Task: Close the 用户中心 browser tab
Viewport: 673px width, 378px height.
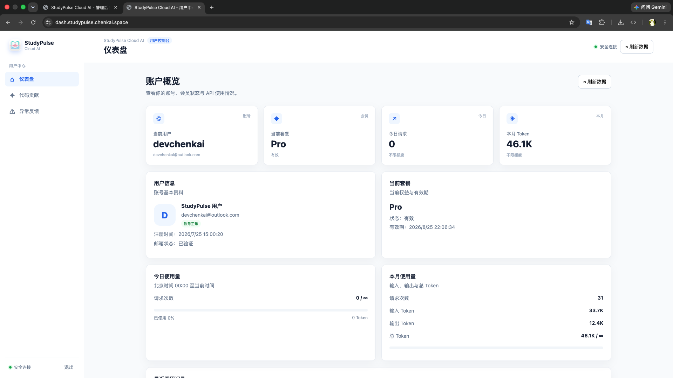Action: 199,7
